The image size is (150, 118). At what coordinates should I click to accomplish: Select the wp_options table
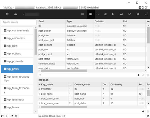point(17,53)
